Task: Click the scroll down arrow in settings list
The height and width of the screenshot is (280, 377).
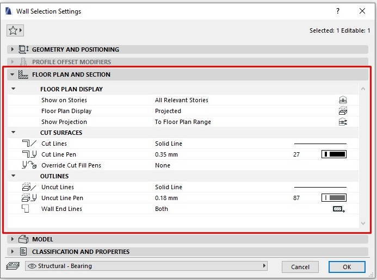Action: [x=363, y=223]
